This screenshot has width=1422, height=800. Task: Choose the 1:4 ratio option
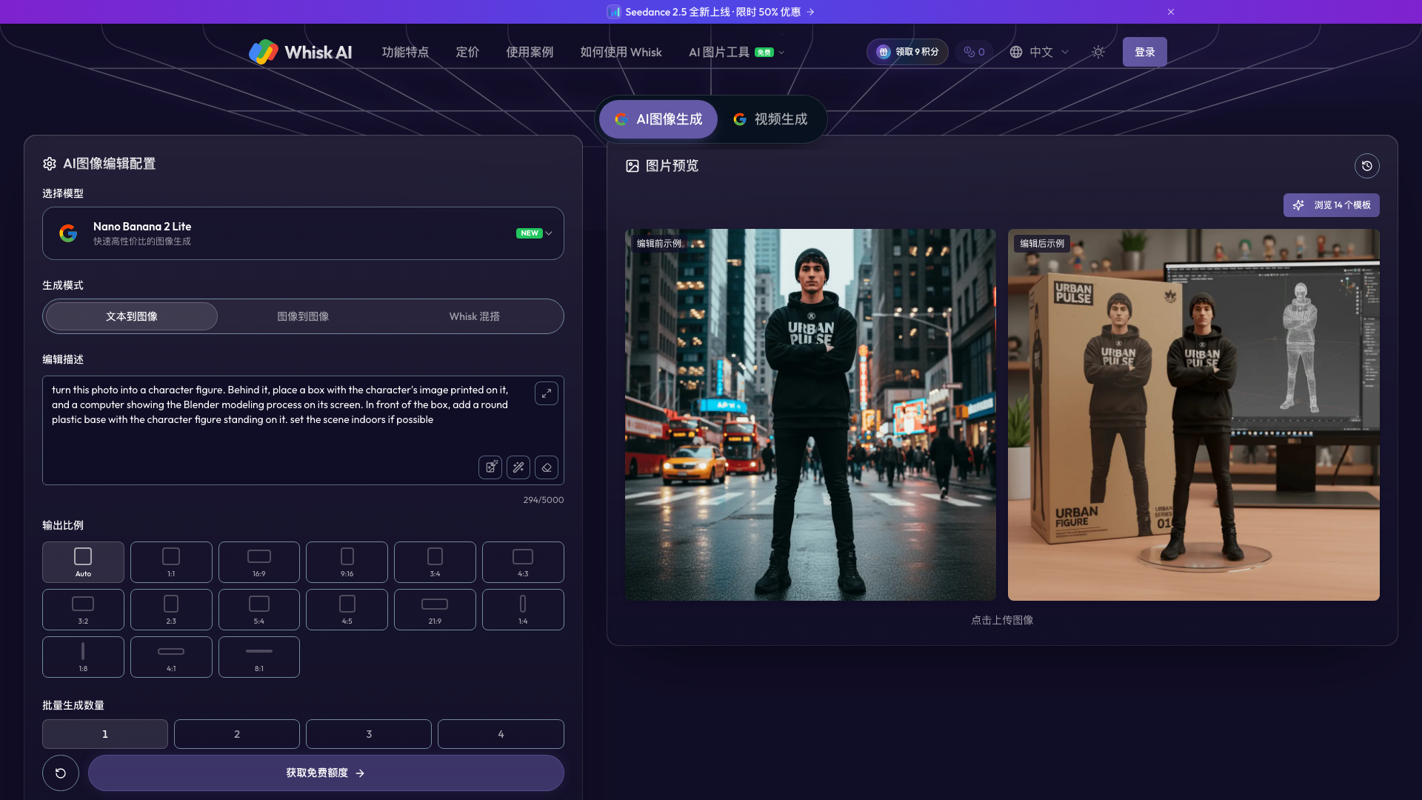(x=523, y=610)
